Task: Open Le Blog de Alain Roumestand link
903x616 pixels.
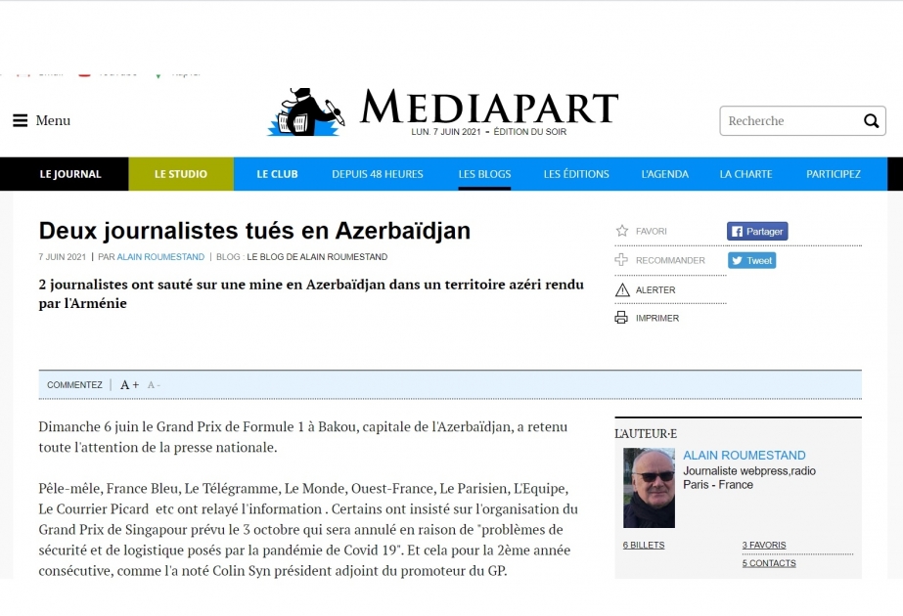Action: point(317,257)
